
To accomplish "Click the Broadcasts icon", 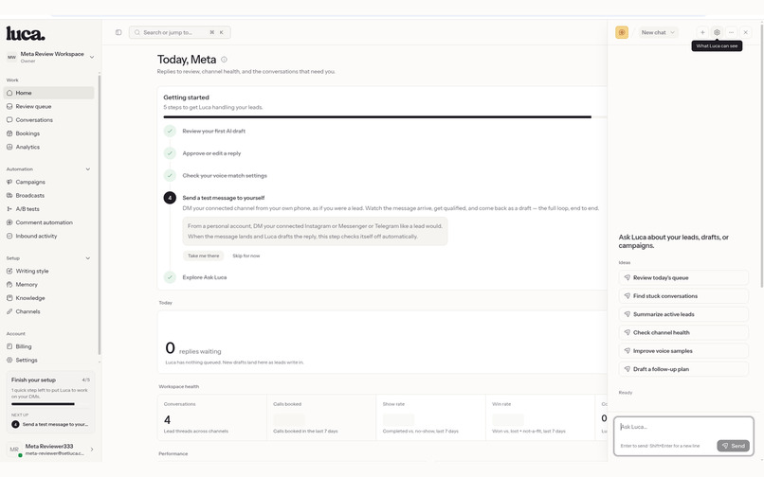I will (x=9, y=195).
